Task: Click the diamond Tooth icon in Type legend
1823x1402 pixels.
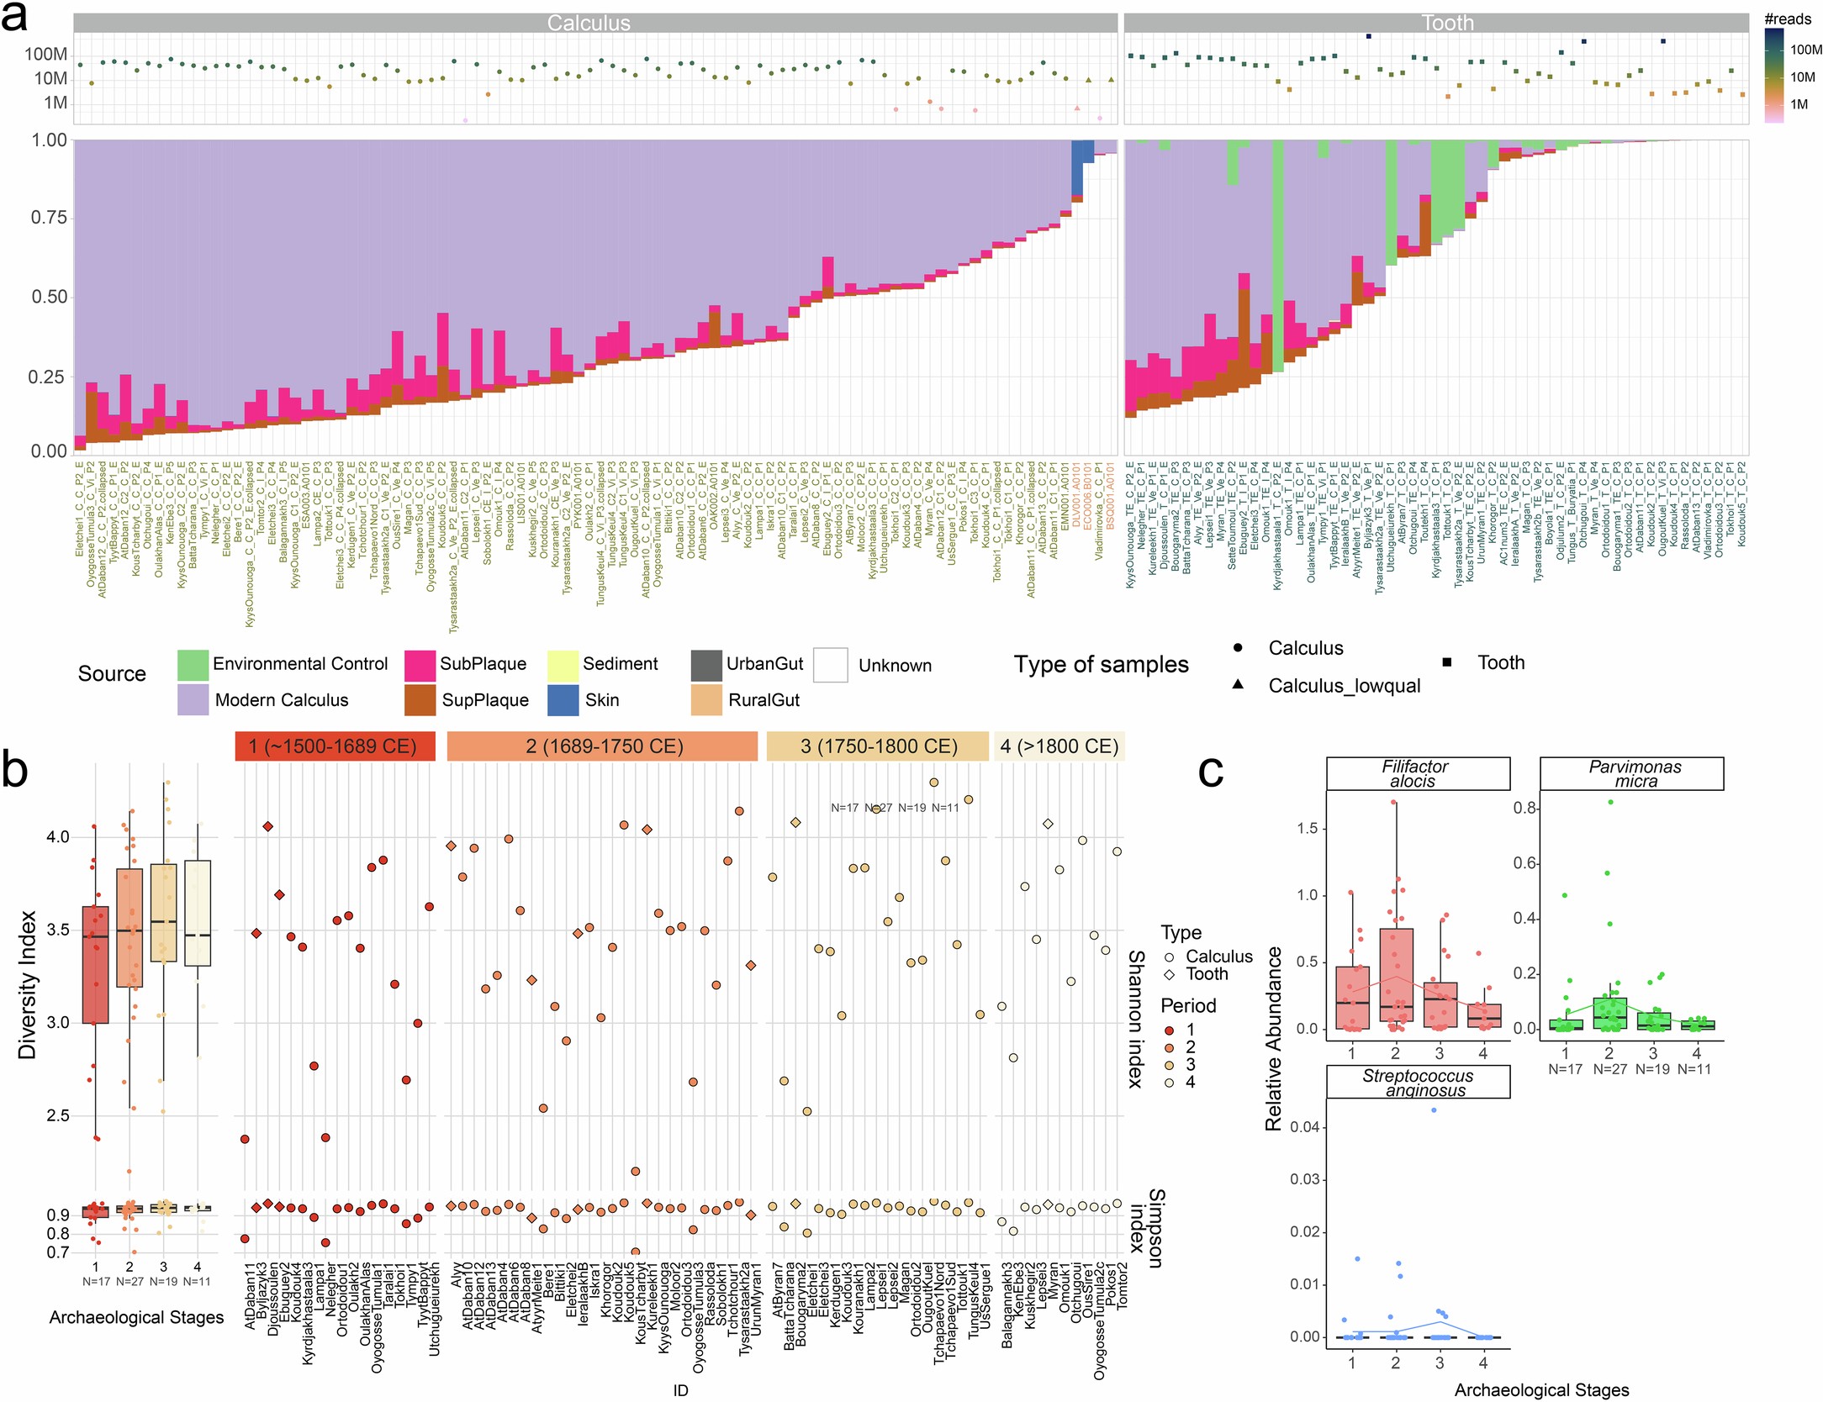Action: point(1169,976)
